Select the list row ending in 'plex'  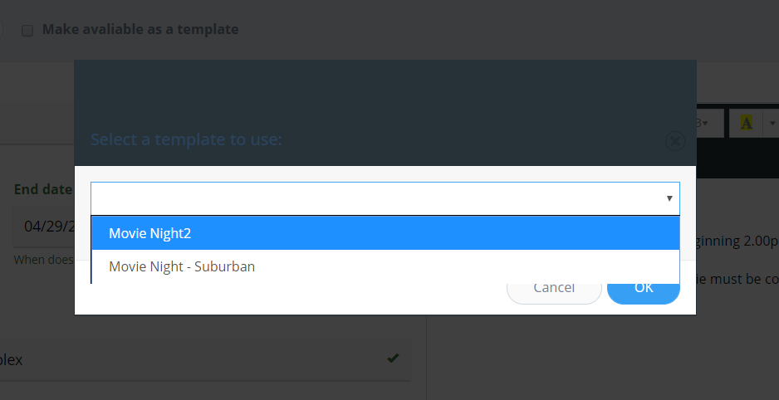coord(204,360)
